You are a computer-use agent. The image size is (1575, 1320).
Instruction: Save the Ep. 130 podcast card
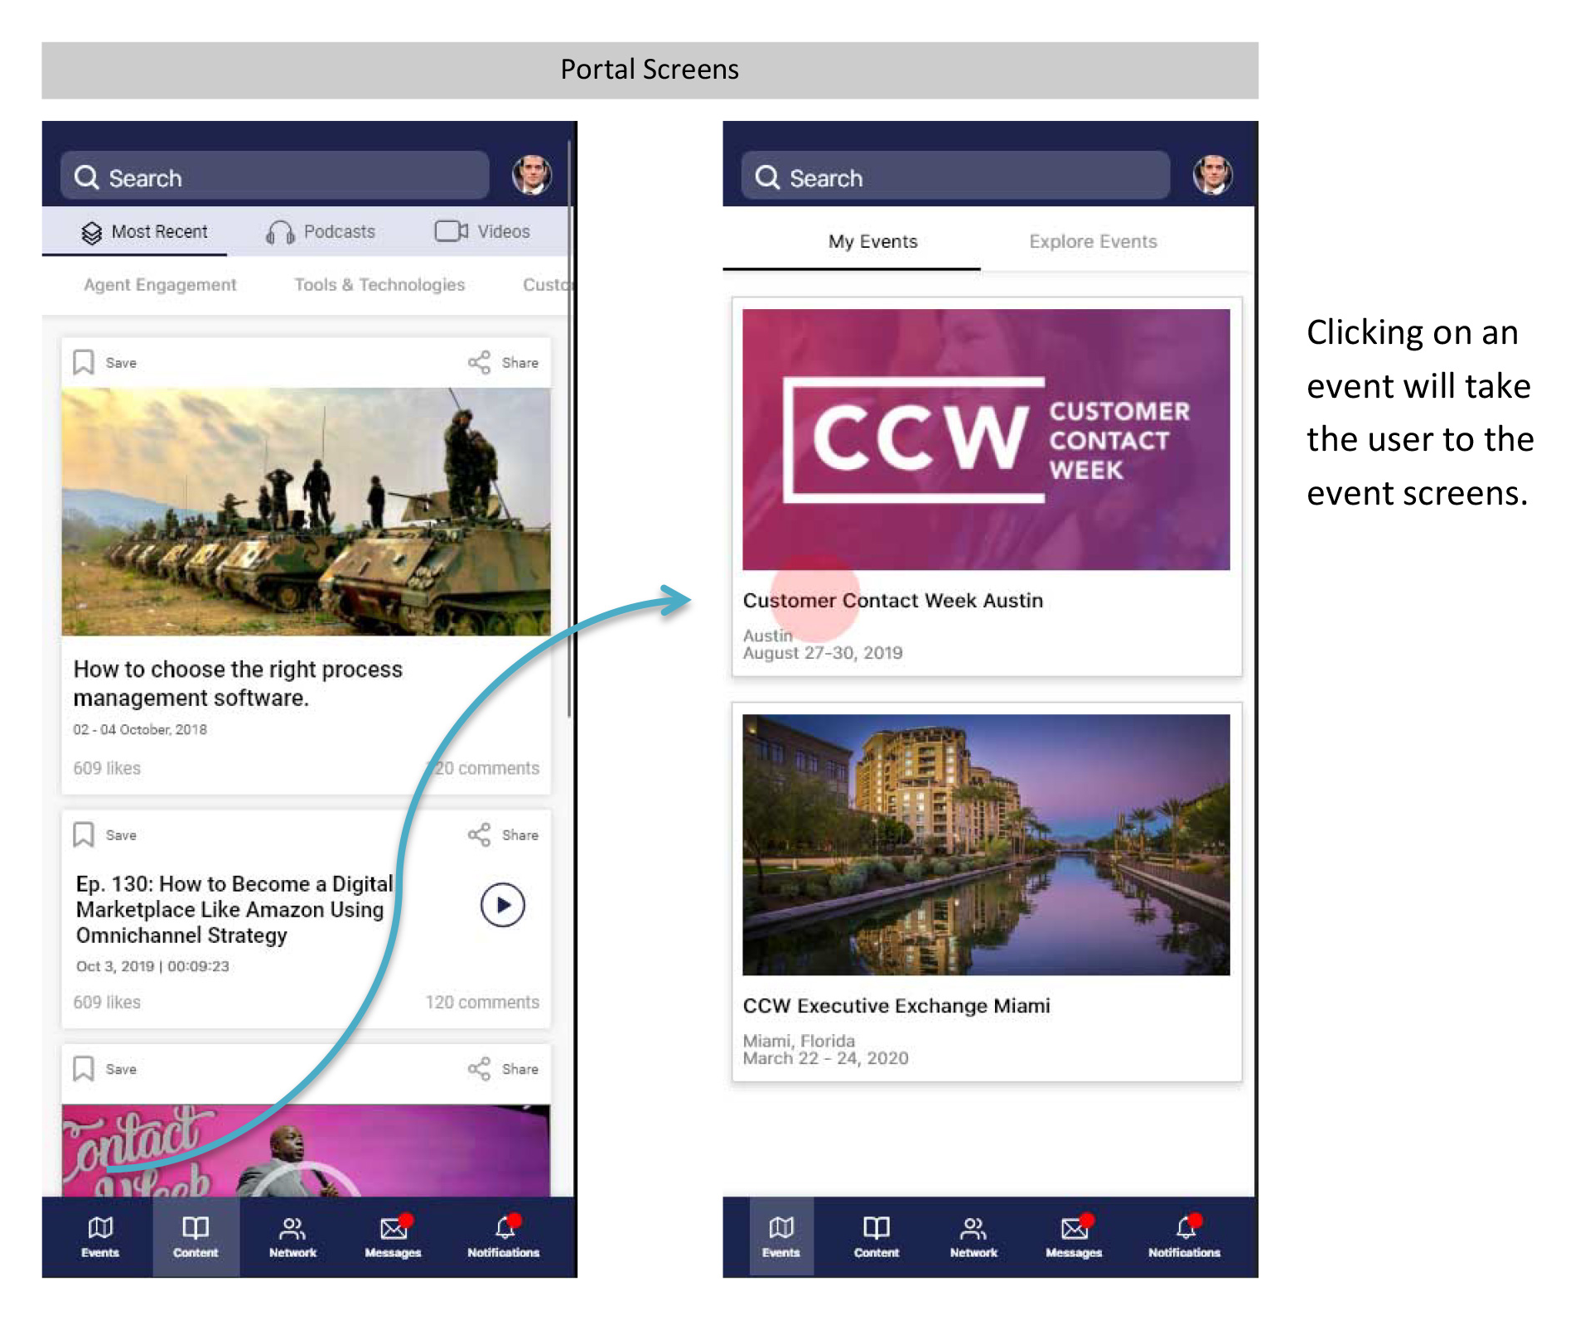(104, 834)
